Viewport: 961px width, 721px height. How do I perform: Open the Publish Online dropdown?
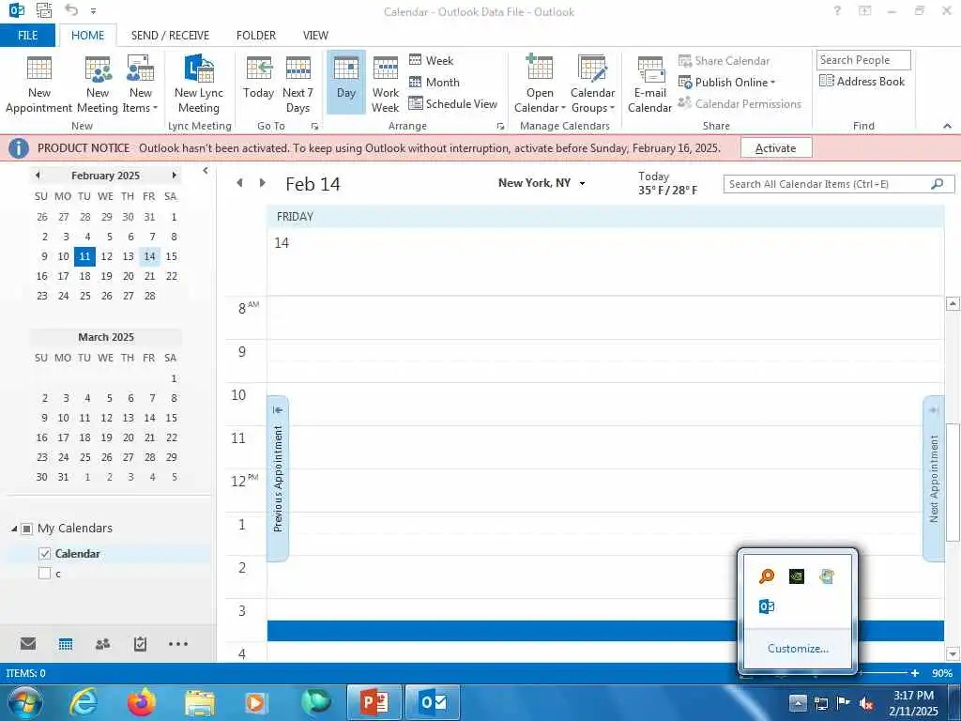pos(727,83)
